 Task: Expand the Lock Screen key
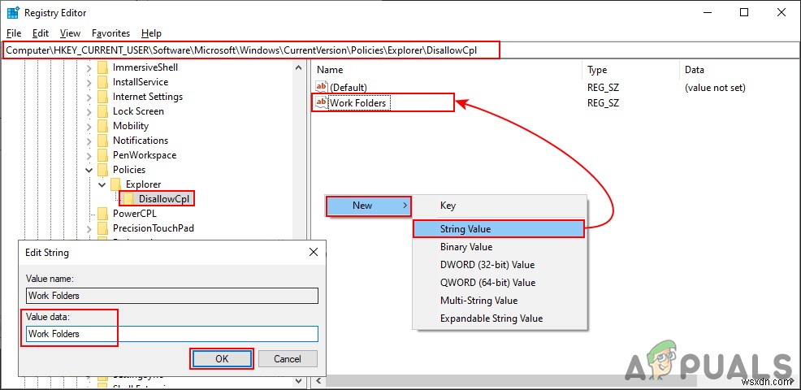click(89, 111)
